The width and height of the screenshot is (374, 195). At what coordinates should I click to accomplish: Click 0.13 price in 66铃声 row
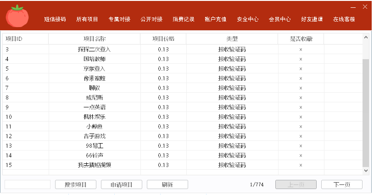(163, 156)
